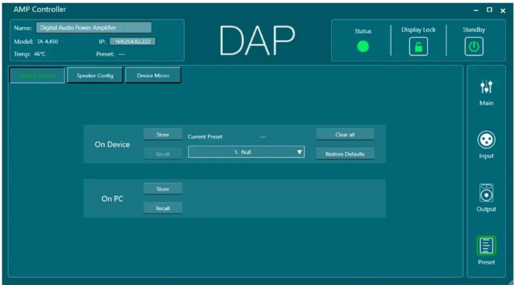Viewport: 514px width, 285px height.
Task: Select the Preset section icon
Action: pos(486,246)
